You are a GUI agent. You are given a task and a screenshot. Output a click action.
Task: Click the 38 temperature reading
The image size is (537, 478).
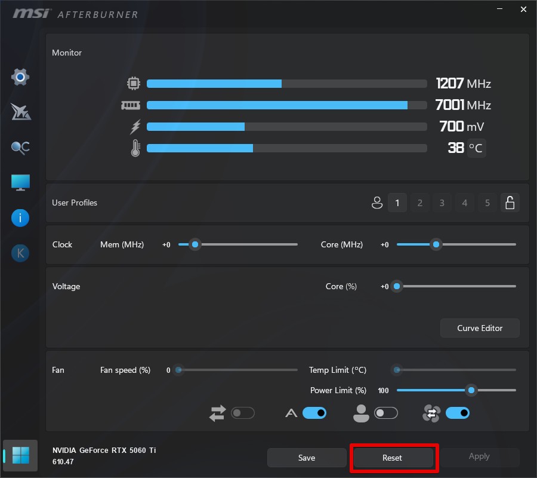click(x=456, y=148)
